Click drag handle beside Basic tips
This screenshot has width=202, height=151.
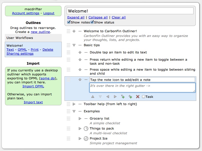[68, 45]
